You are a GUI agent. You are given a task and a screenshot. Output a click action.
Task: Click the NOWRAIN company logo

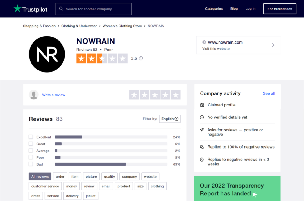47,54
